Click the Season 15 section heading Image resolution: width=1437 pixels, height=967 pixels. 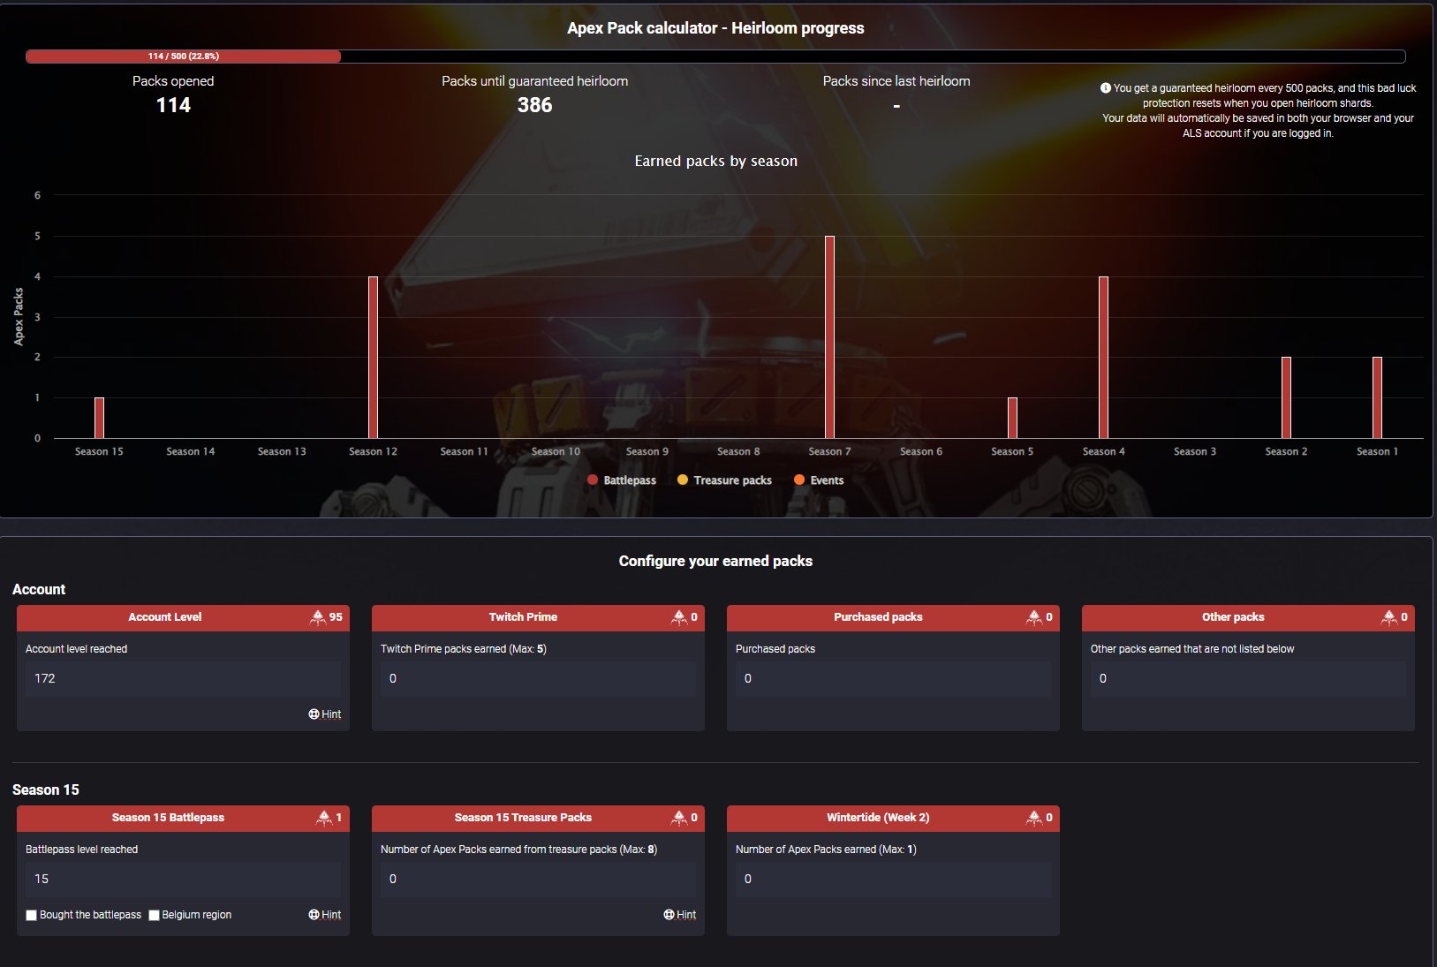tap(46, 790)
